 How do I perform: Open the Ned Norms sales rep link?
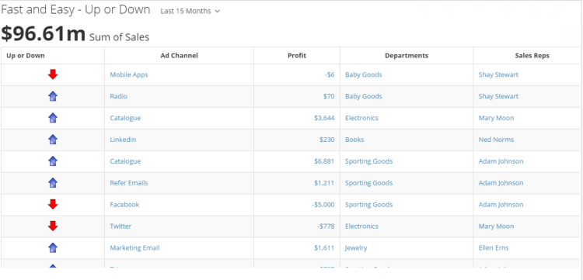pos(496,140)
